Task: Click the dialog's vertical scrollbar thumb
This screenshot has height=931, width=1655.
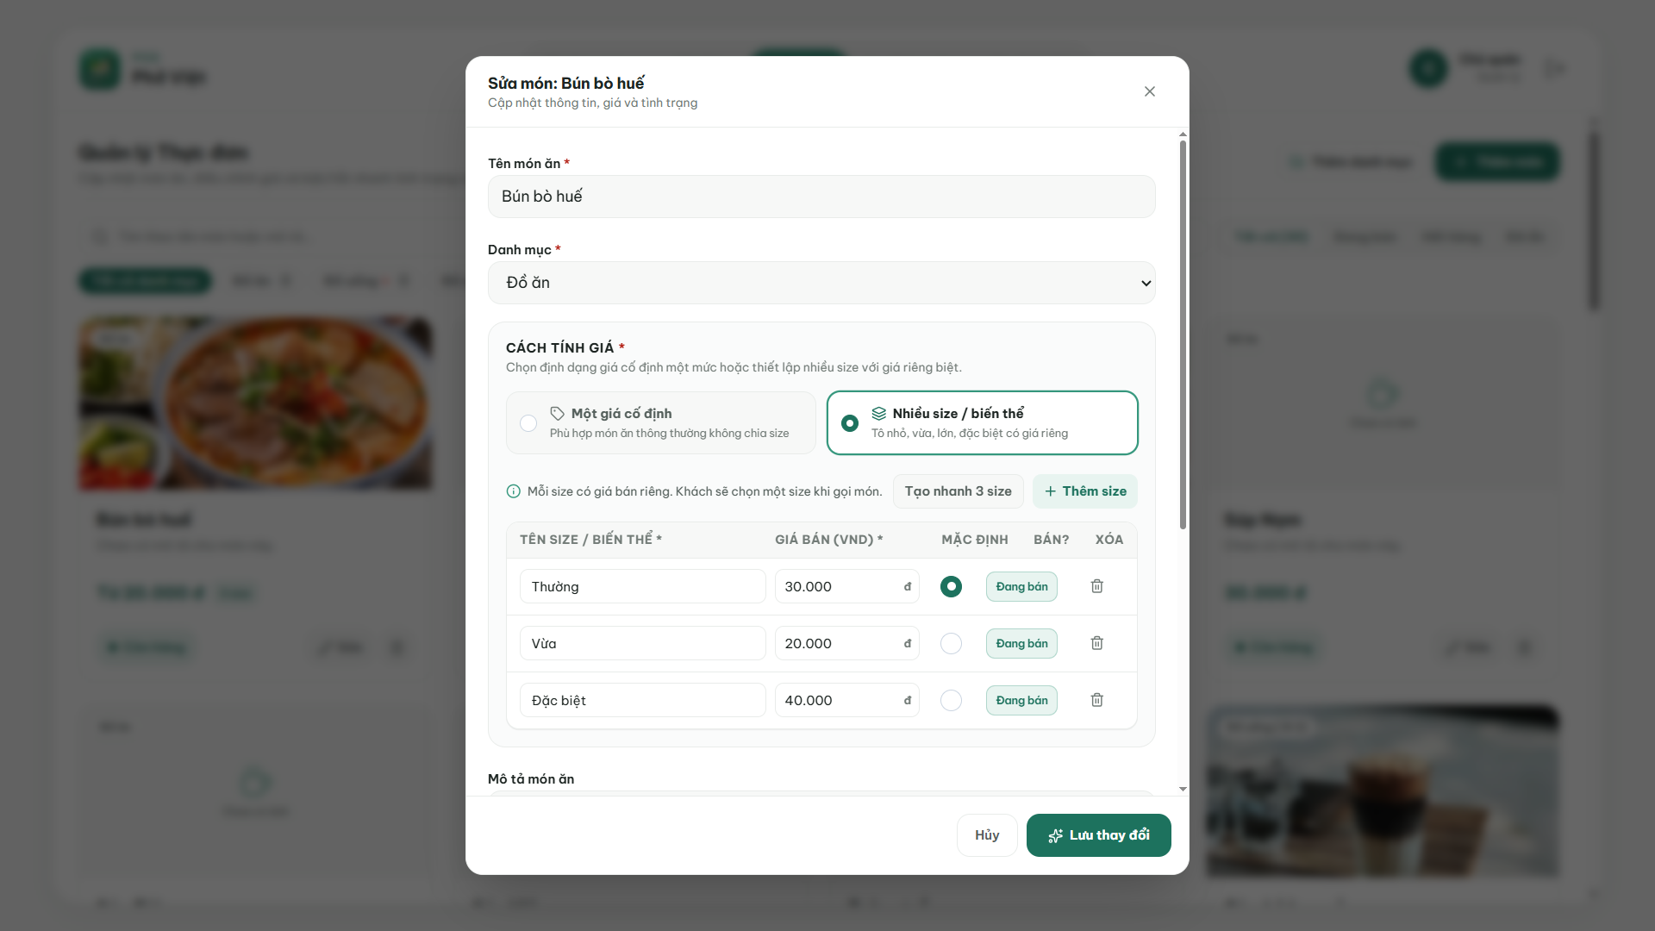Action: [x=1183, y=334]
